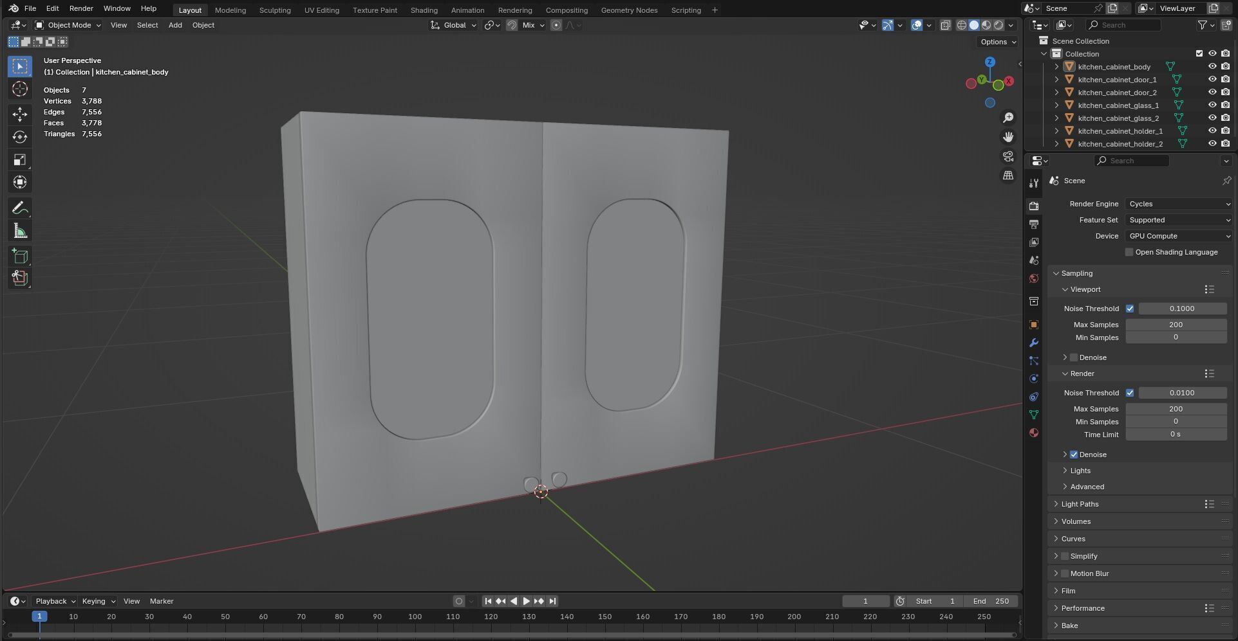Switch to Modeling workspace tab
This screenshot has width=1238, height=641.
pyautogui.click(x=230, y=10)
